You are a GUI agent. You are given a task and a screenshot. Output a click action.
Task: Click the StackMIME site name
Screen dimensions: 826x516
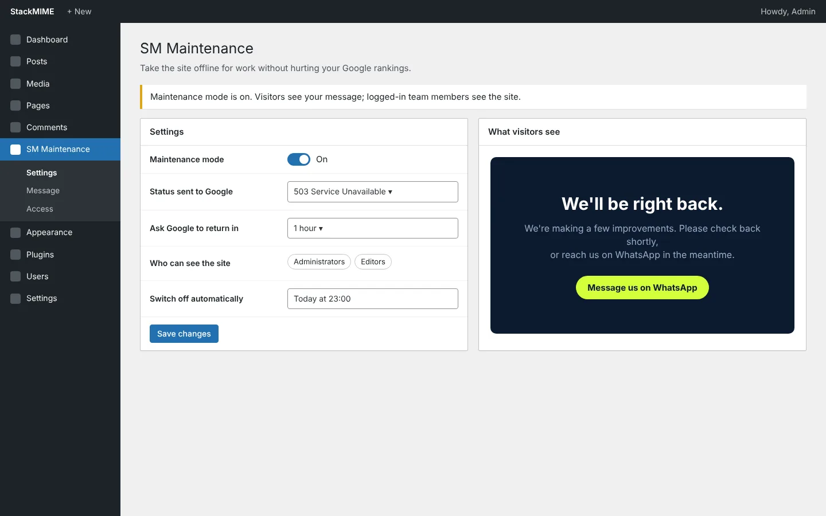tap(32, 11)
